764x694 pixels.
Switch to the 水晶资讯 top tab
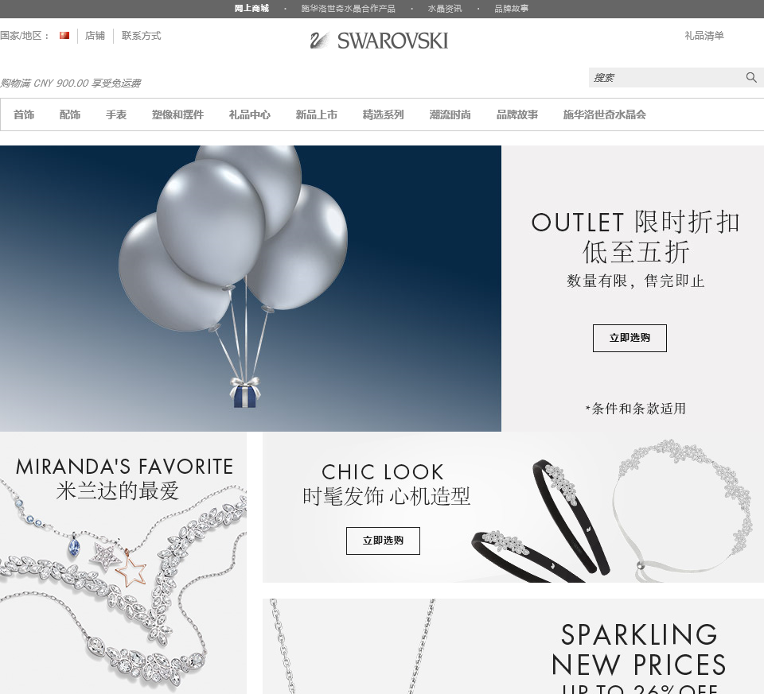[x=444, y=9]
